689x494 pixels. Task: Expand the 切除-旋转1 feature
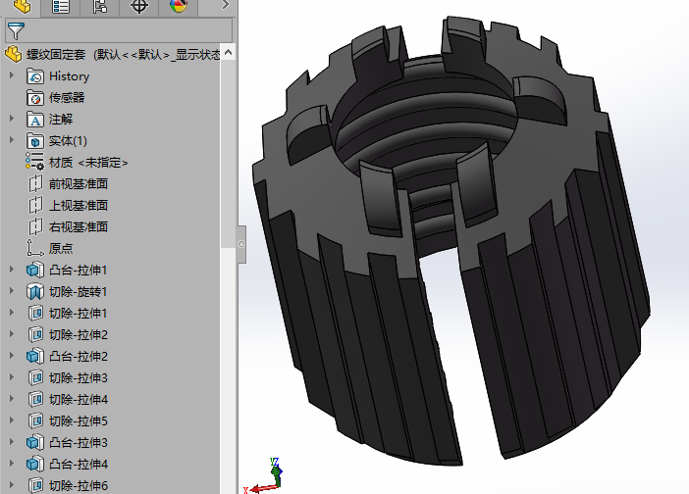point(12,291)
